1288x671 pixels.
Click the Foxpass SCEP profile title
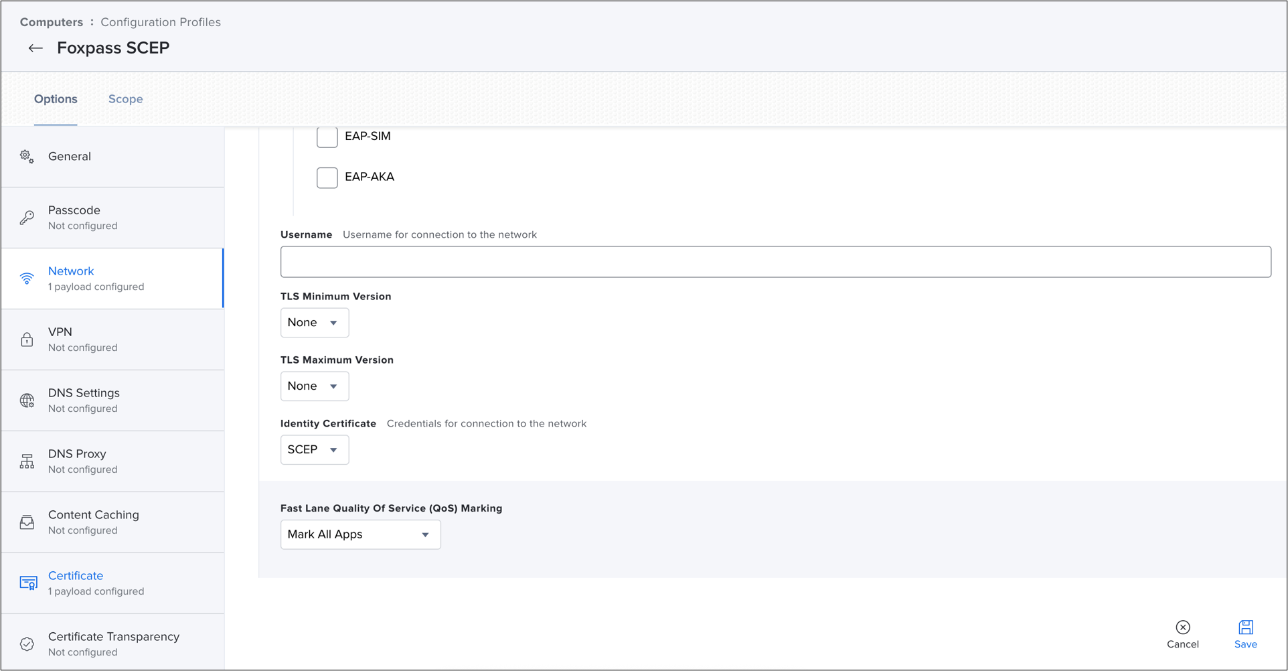point(113,48)
